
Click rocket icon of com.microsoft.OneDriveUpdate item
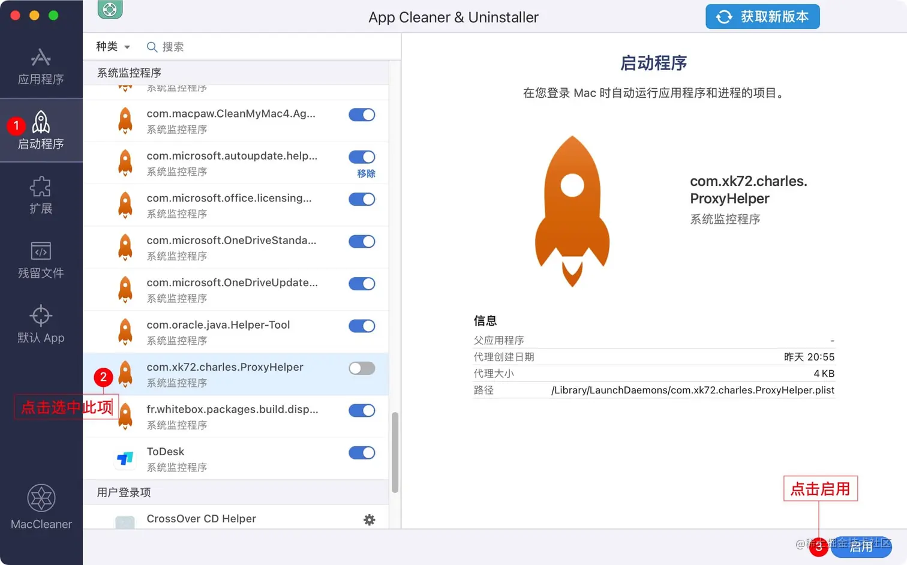click(x=125, y=290)
